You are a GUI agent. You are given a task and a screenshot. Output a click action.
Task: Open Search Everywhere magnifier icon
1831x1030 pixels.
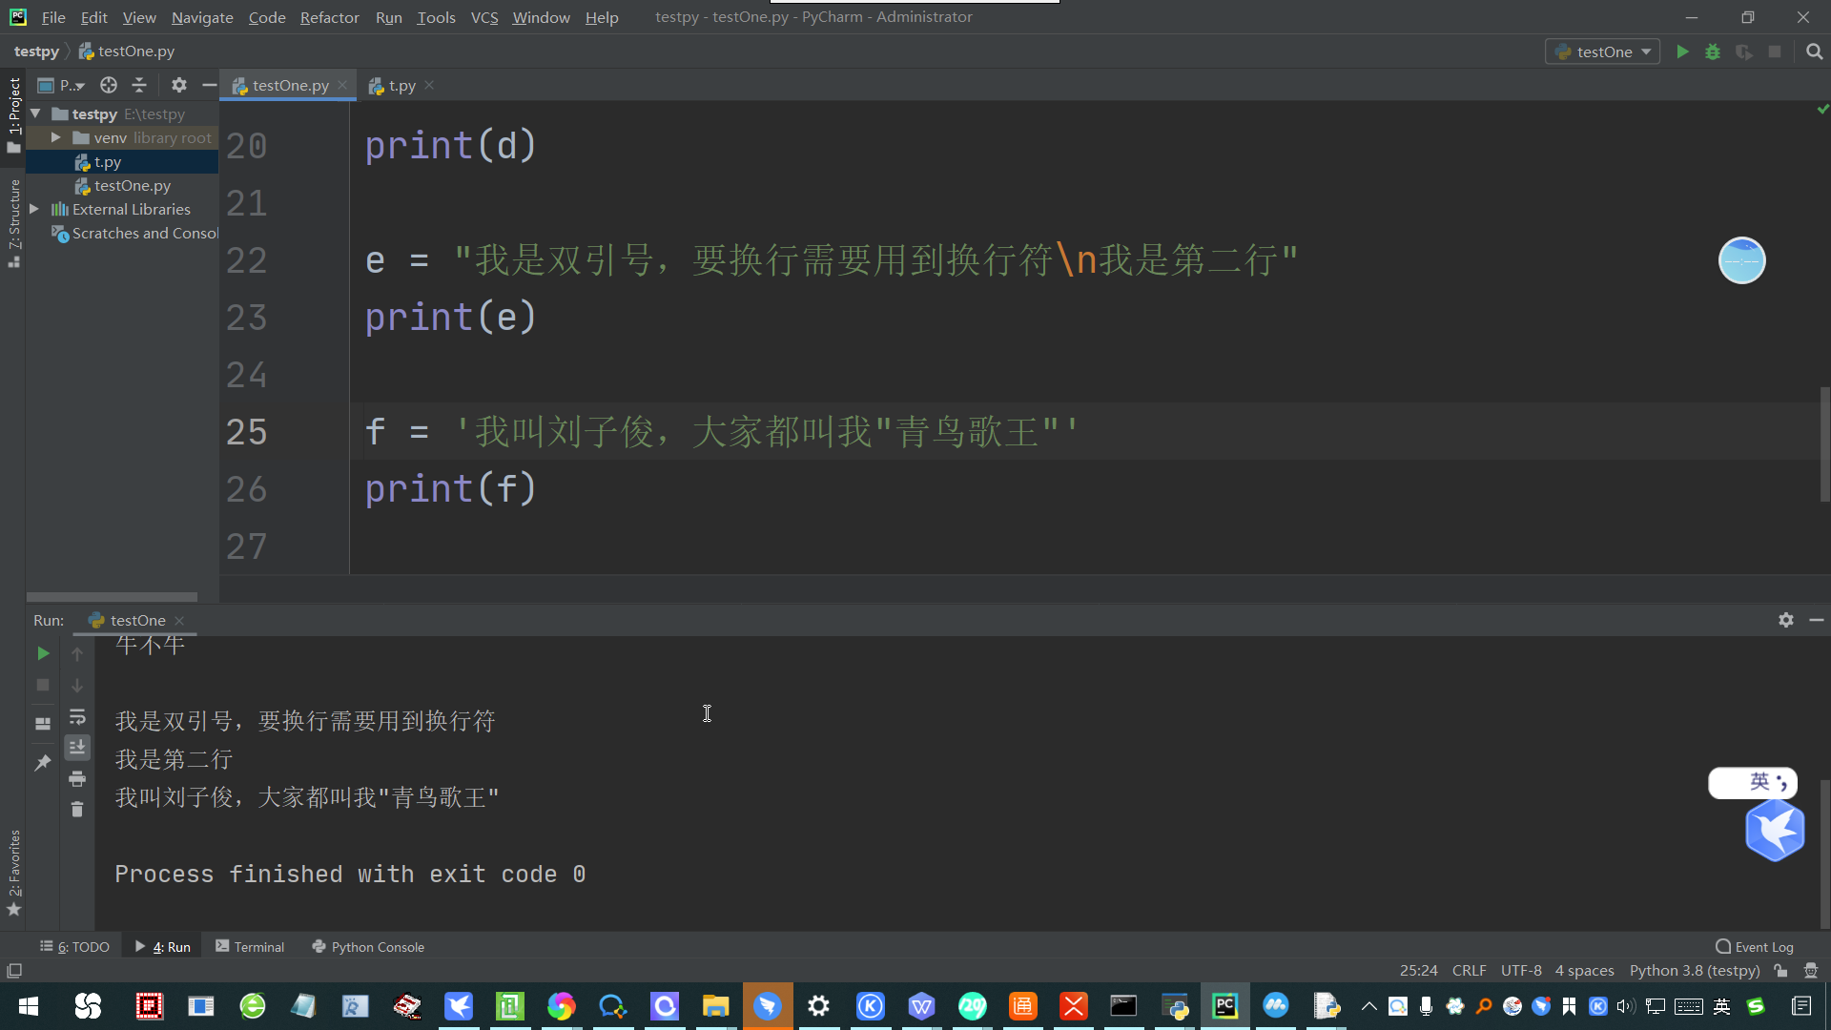1814,51
